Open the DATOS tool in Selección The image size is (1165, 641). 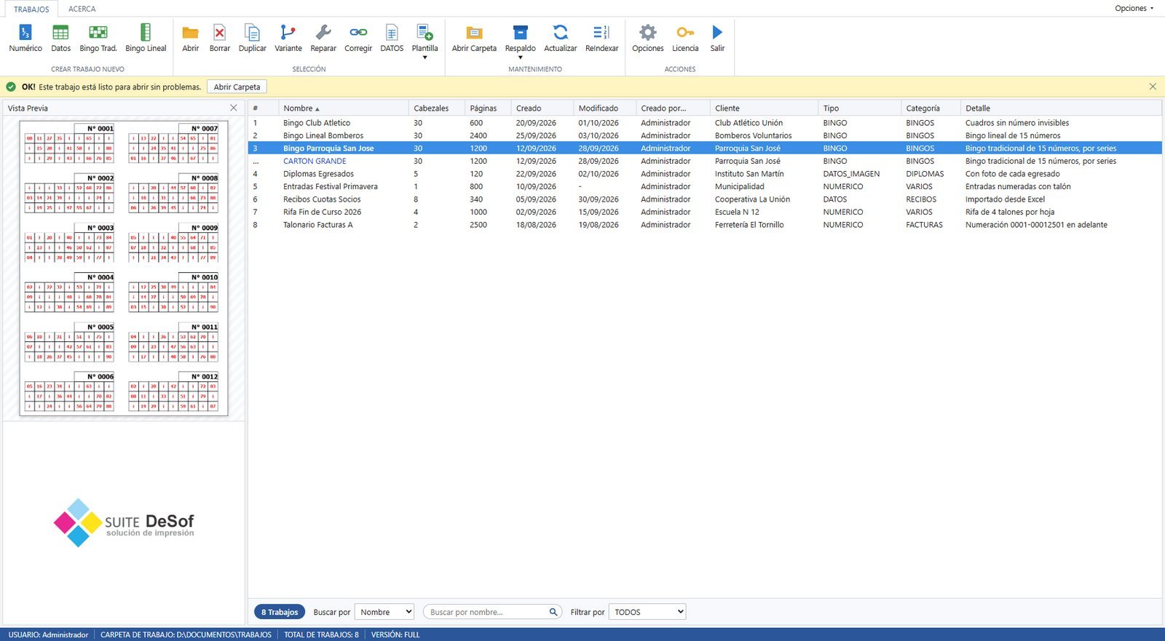tap(392, 38)
